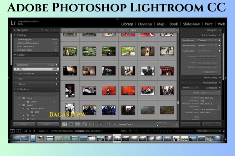
Task: Go forward with filmstrip right arrow
Action: tap(34, 131)
